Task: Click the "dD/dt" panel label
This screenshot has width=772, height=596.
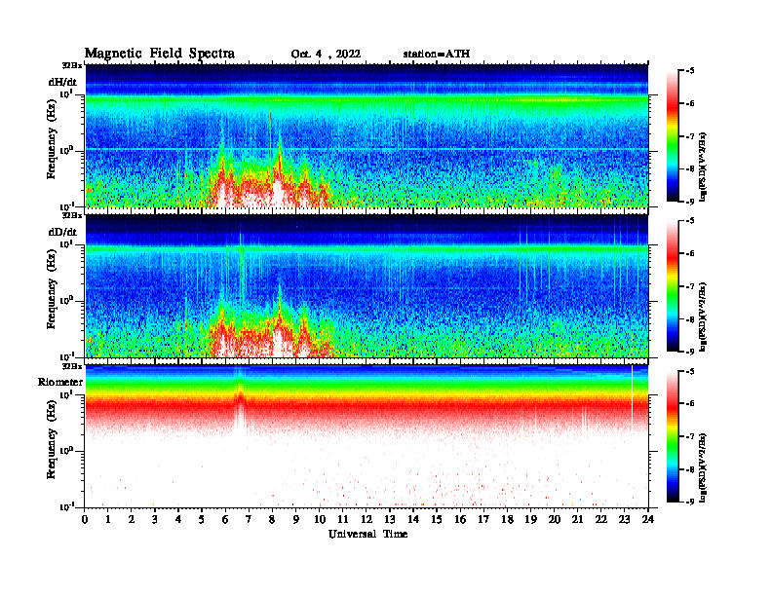Action: click(x=62, y=232)
